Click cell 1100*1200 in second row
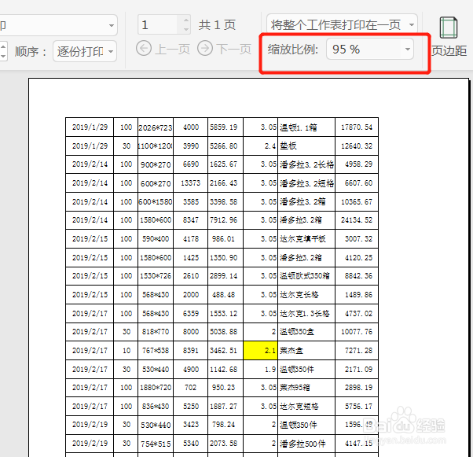The width and height of the screenshot is (473, 457). click(x=156, y=146)
